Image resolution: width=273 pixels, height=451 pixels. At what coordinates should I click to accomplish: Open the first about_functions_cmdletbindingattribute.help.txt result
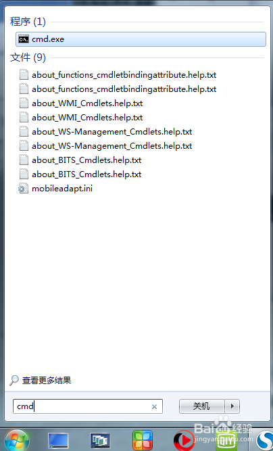click(x=124, y=75)
